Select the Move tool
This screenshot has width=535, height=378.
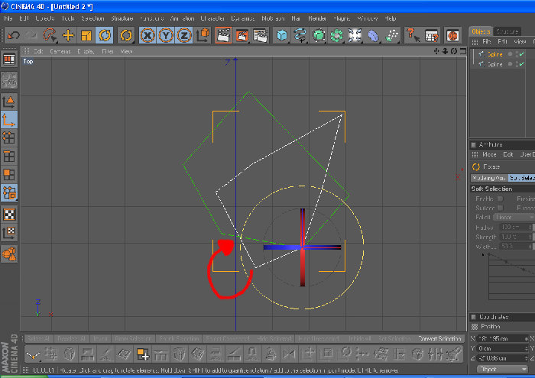[x=68, y=35]
